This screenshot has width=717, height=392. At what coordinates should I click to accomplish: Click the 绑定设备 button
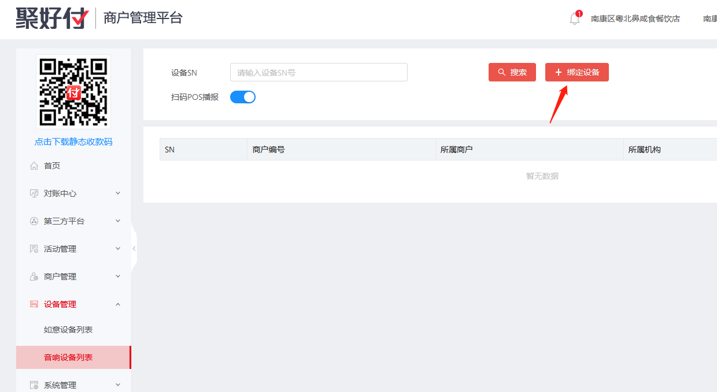(577, 72)
